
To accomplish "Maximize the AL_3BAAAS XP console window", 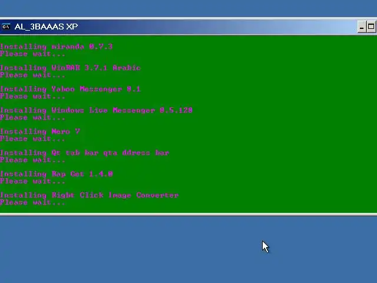I will (371, 27).
